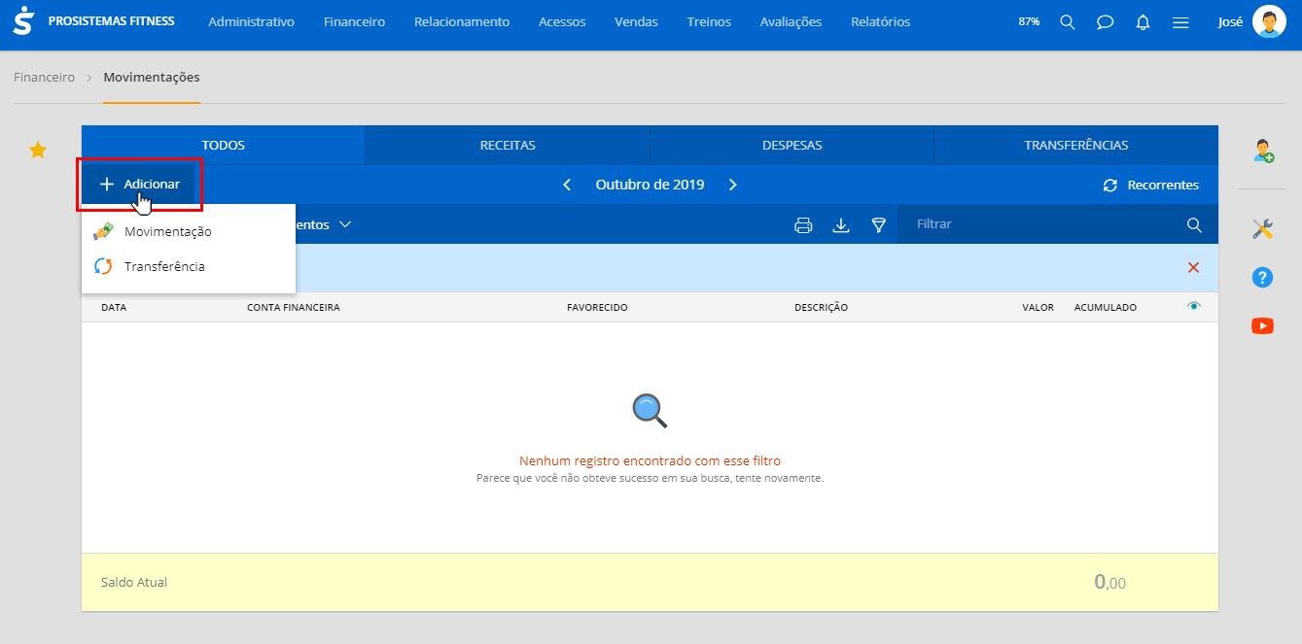
Task: Toggle the favorite star icon
Action: [37, 150]
